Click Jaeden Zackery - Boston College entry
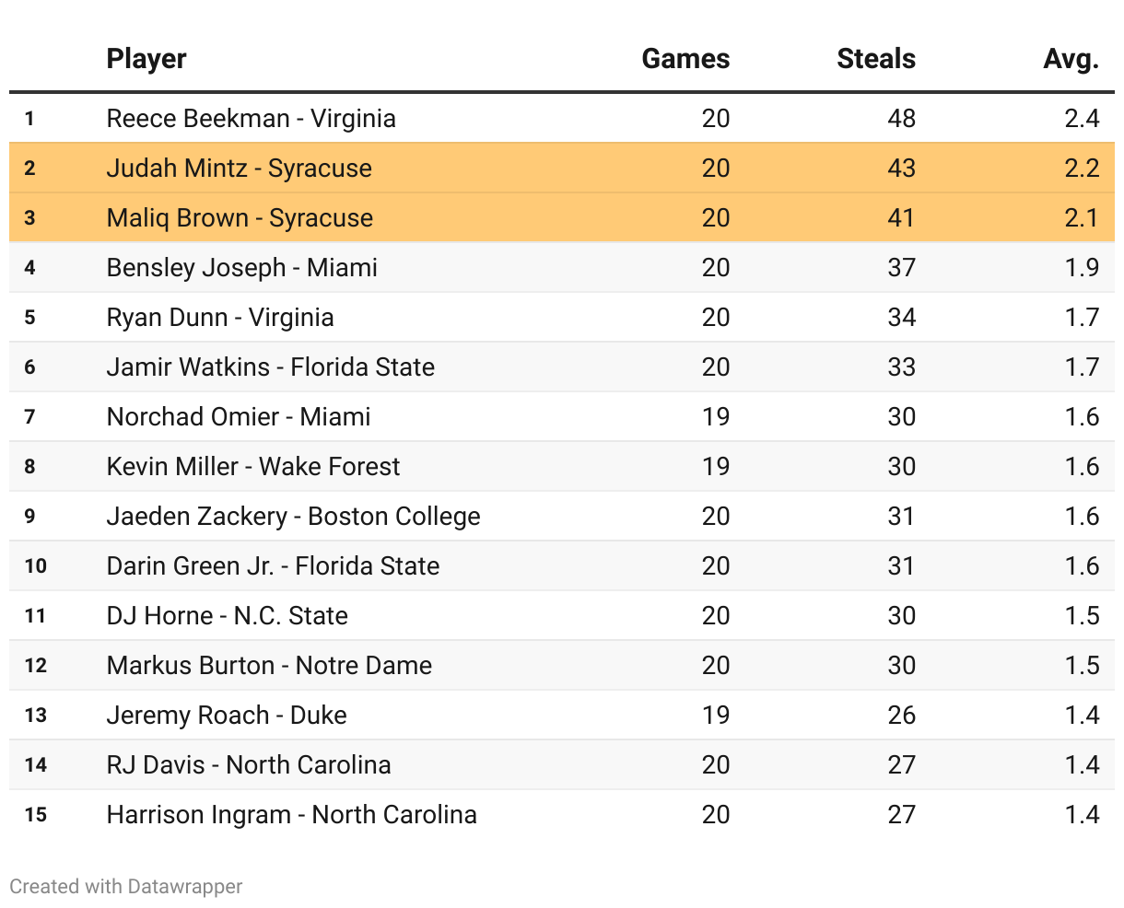This screenshot has width=1124, height=908. (293, 517)
